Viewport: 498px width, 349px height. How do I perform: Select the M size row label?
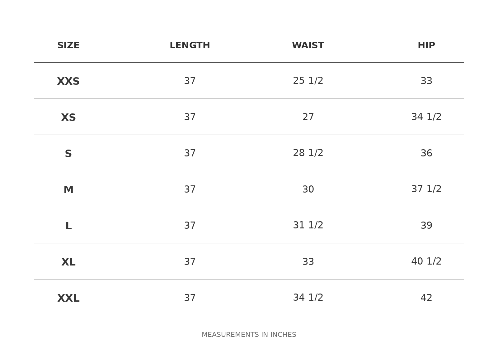pyautogui.click(x=68, y=190)
